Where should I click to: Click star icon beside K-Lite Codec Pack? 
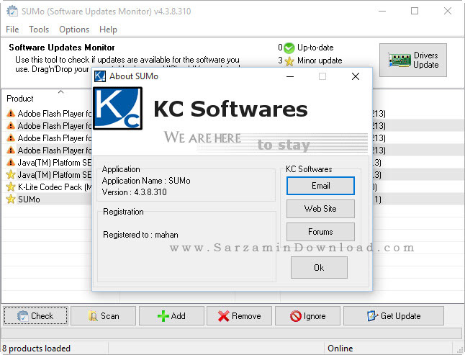click(x=11, y=187)
